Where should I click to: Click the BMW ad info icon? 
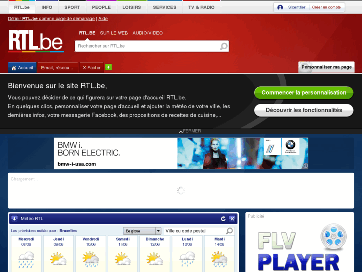click(x=305, y=166)
